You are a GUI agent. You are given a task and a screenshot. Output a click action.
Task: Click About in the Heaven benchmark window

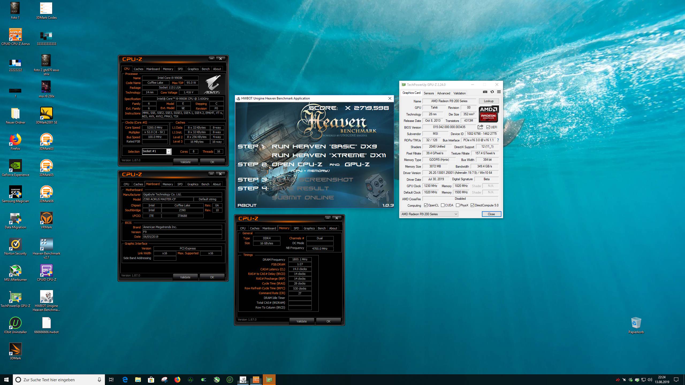click(x=247, y=205)
